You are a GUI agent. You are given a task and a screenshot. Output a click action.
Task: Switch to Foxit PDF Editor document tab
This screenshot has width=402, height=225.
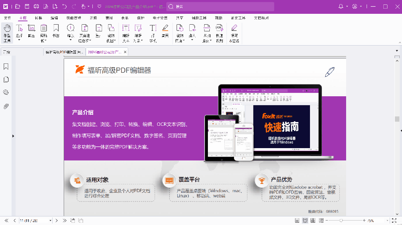[x=64, y=52]
